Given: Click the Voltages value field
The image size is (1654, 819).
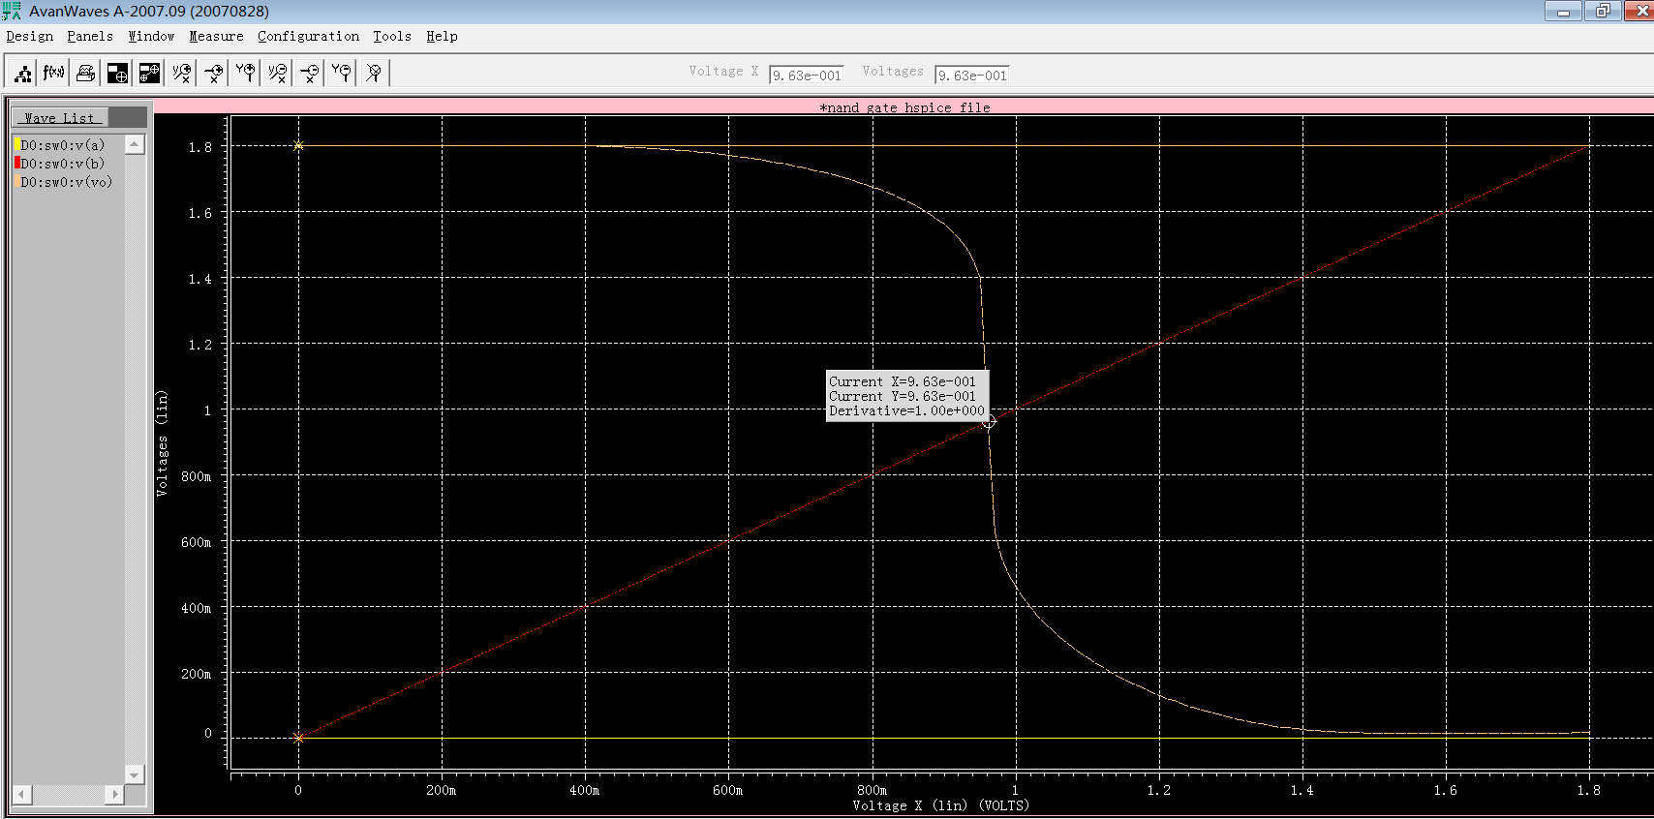Looking at the screenshot, I should (972, 75).
